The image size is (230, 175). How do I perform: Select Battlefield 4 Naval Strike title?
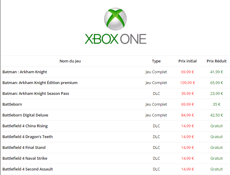point(25,158)
